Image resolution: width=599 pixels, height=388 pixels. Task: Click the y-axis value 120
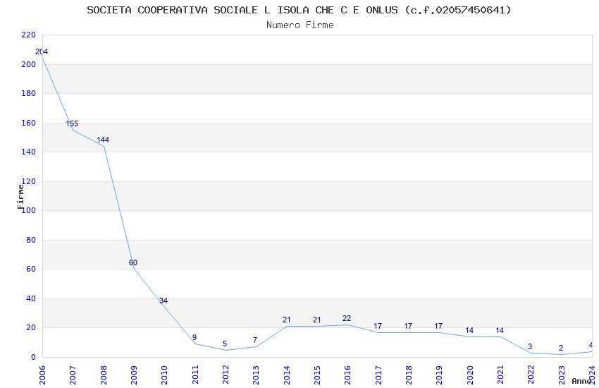point(29,181)
